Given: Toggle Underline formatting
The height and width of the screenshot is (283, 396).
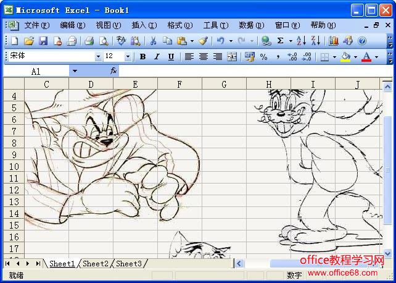Looking at the screenshot, I should point(171,57).
